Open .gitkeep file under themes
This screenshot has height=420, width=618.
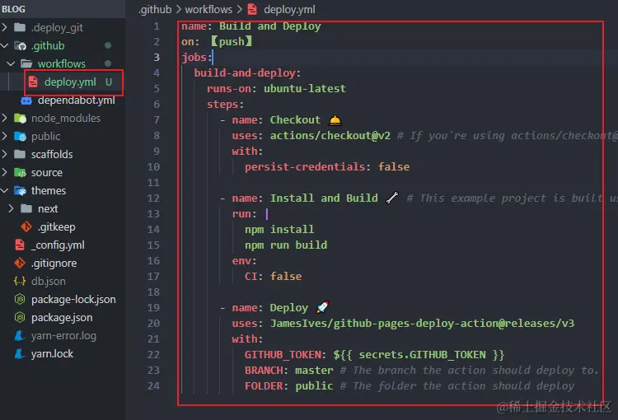57,227
